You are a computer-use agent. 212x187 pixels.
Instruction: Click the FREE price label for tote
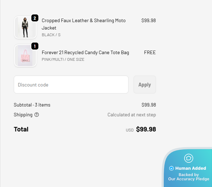150,53
